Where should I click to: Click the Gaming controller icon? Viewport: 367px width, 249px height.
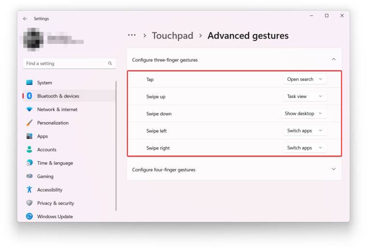29,176
